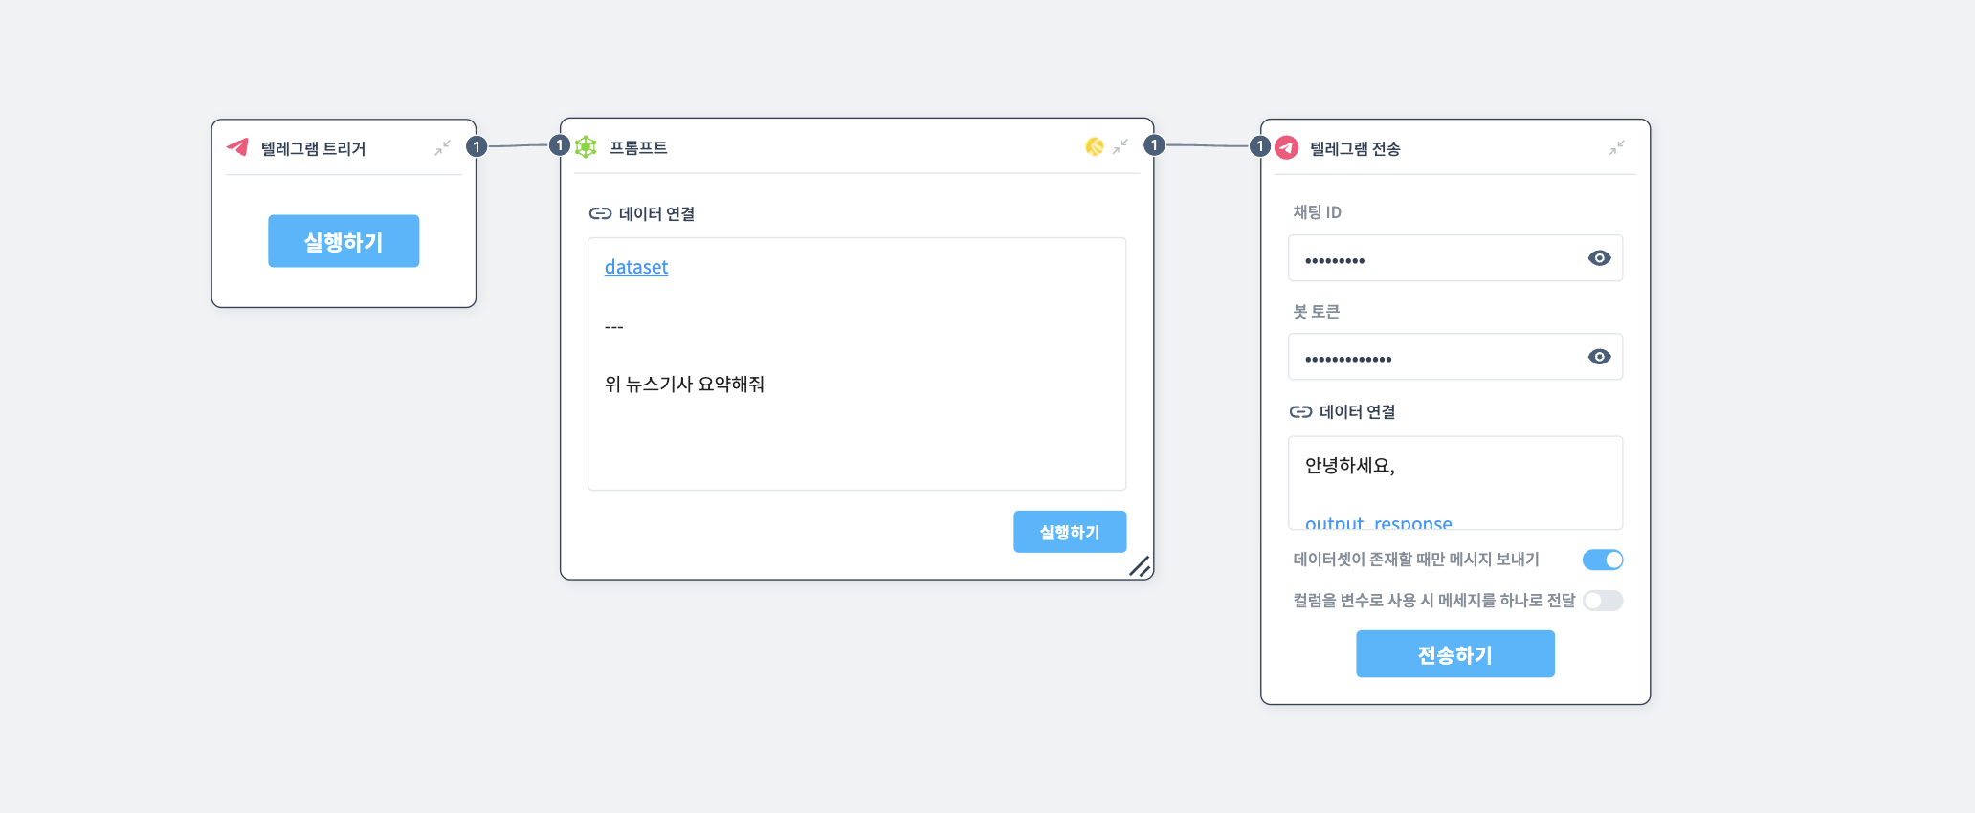
Task: Click the Telegram icon on 텔레그램 전송 node
Action: tap(1286, 148)
